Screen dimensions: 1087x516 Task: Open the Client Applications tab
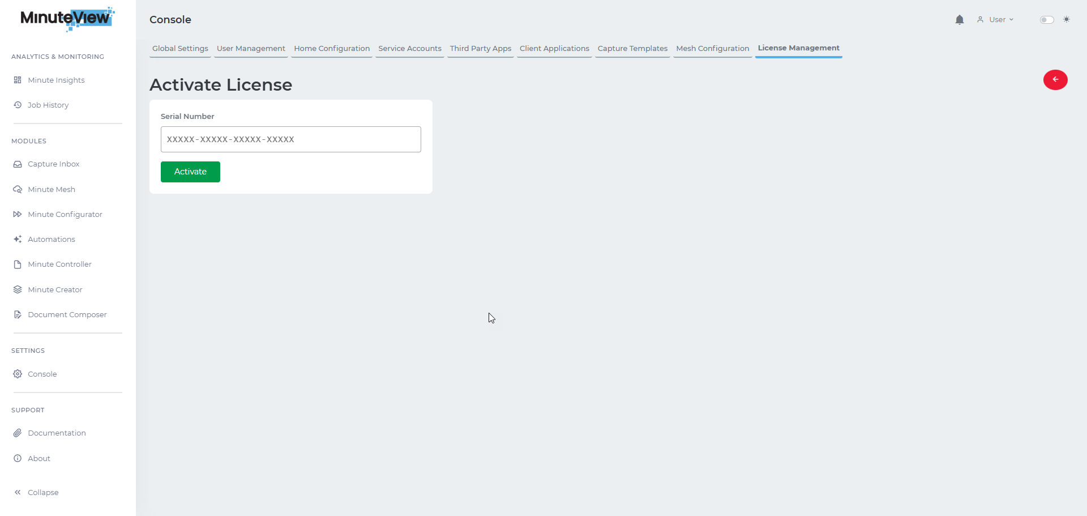[554, 49]
